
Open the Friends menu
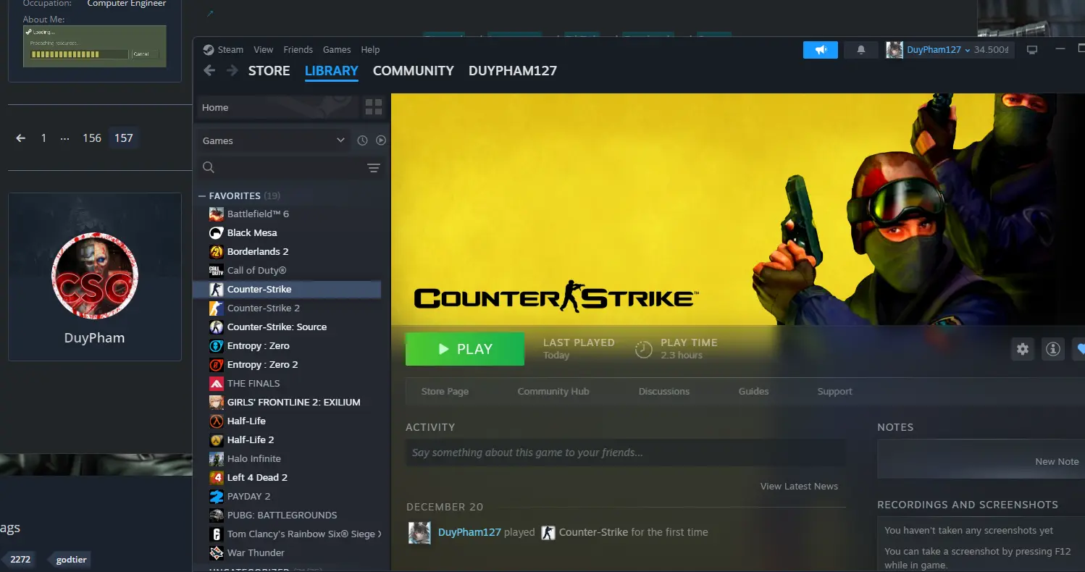(298, 50)
